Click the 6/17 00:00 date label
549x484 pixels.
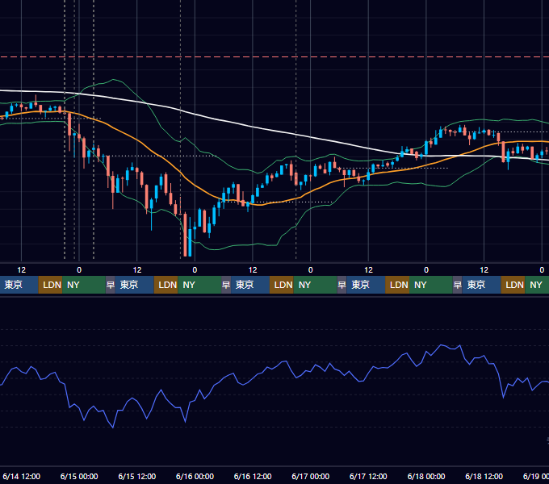311,476
